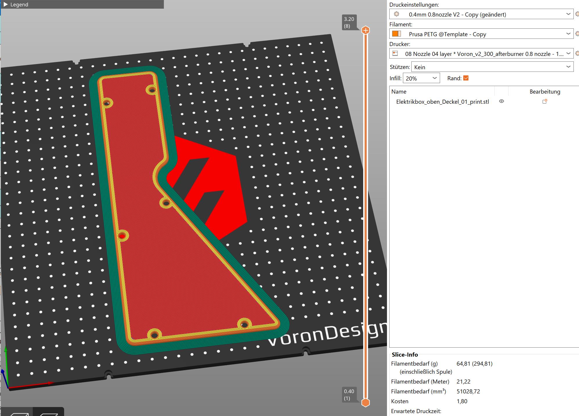This screenshot has height=416, width=579.
Task: Toggle visibility eye for Elektrikbox_oben_Deckel_01_print.stl
Action: click(501, 101)
